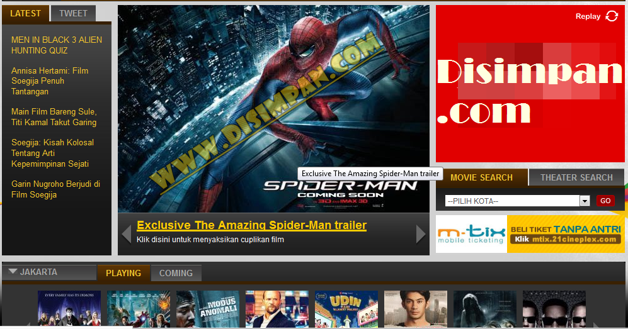This screenshot has height=329, width=628.
Task: Click the Spider-Man coming soon banner
Action: (273, 109)
